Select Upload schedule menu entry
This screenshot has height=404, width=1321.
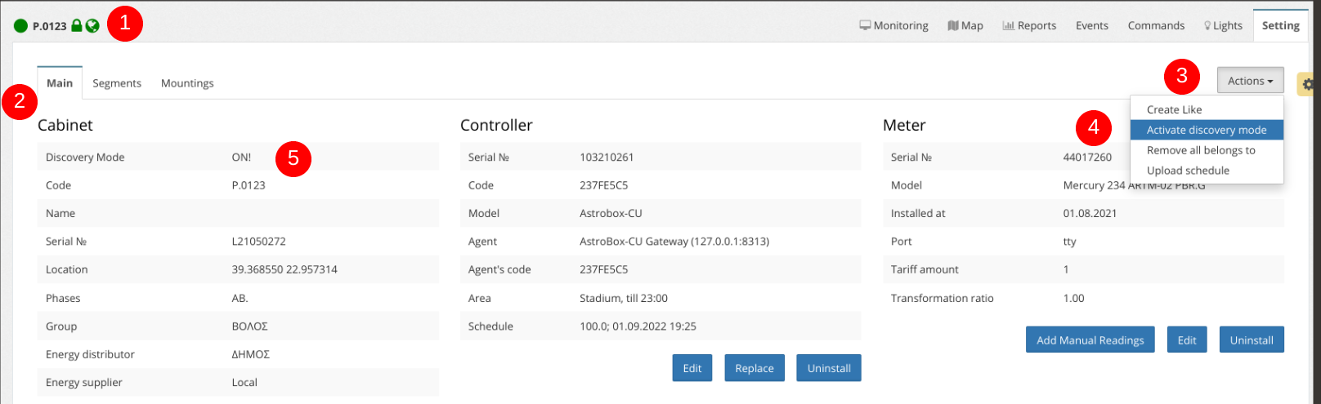pos(1187,171)
